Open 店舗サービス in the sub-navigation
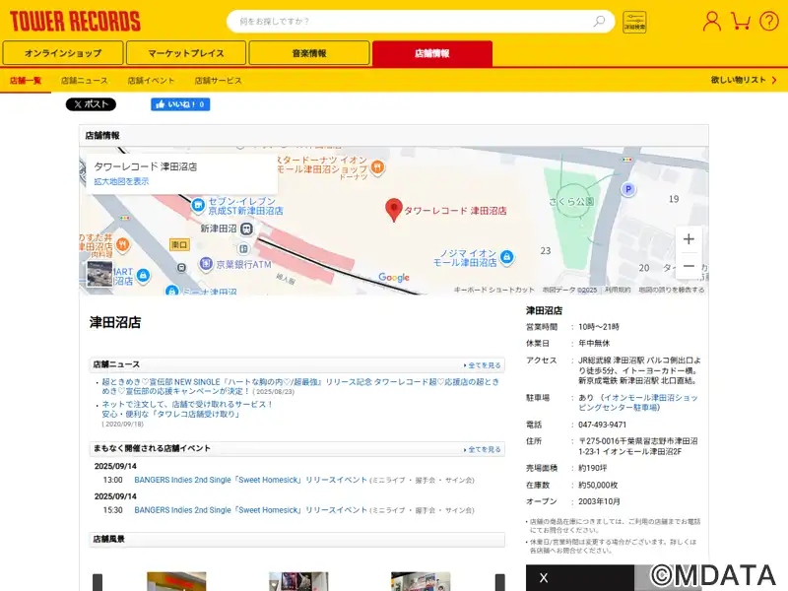This screenshot has width=788, height=591. tap(218, 81)
